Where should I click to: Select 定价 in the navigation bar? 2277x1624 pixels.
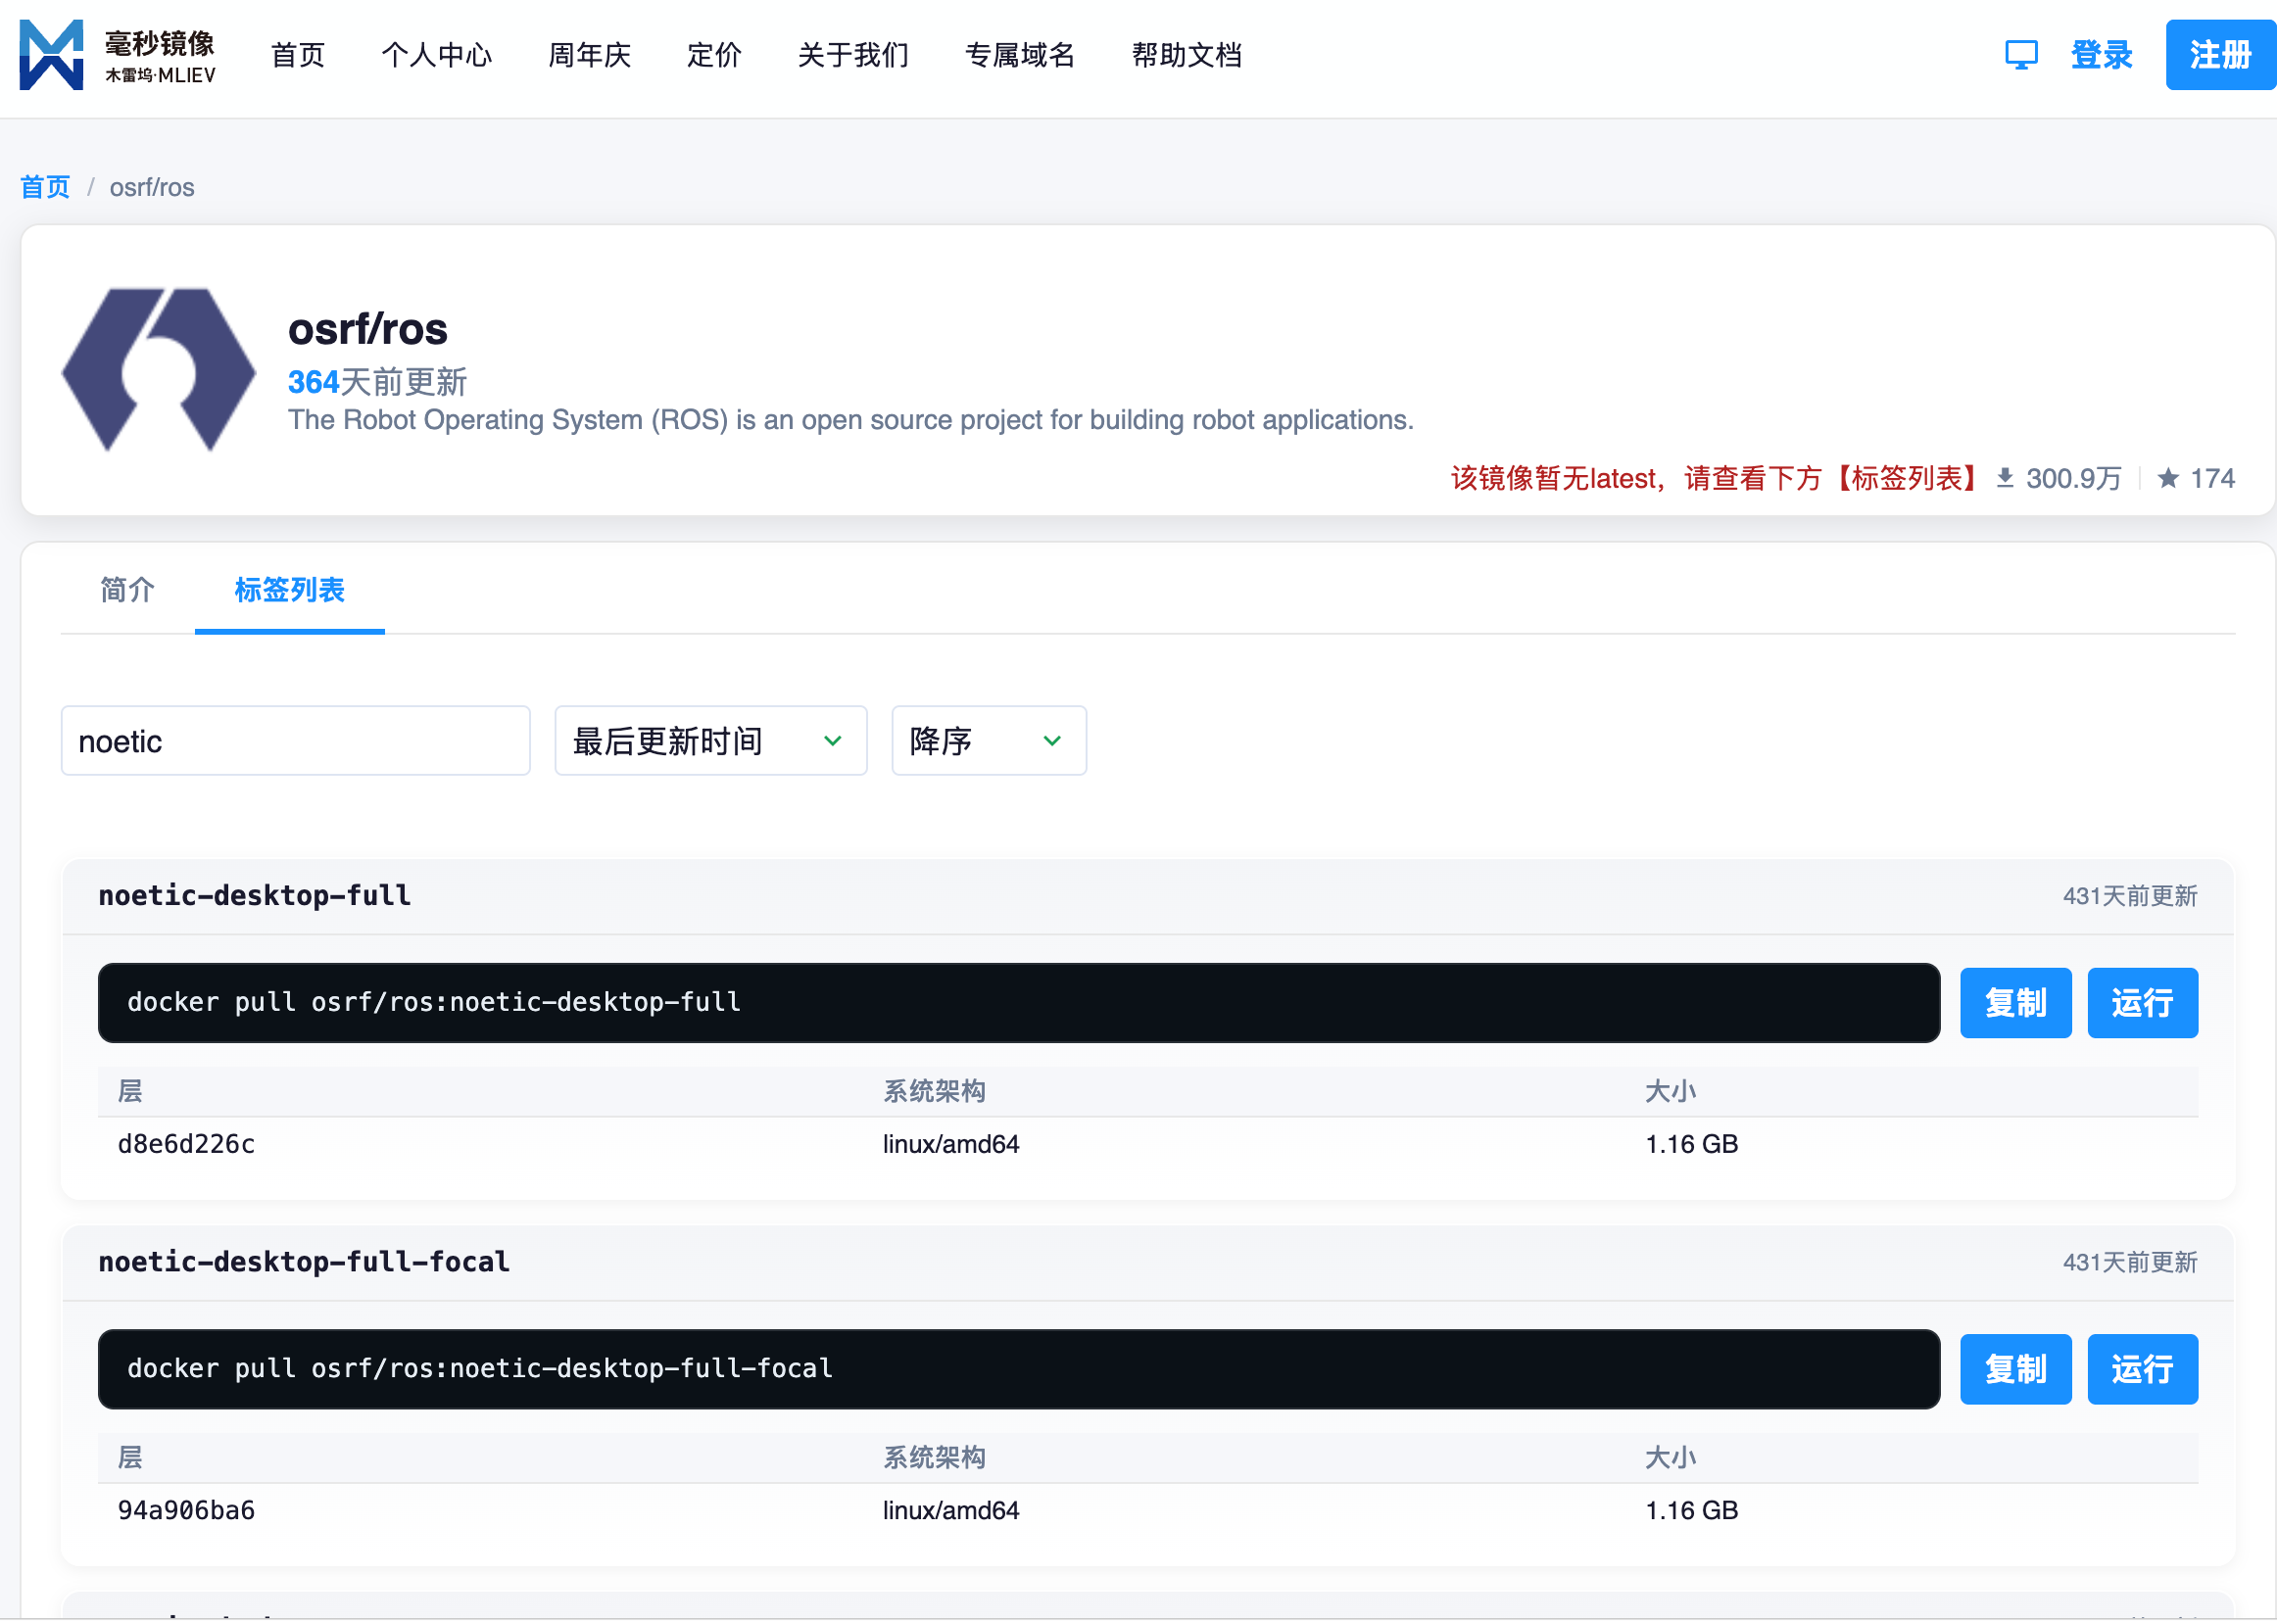pos(714,55)
